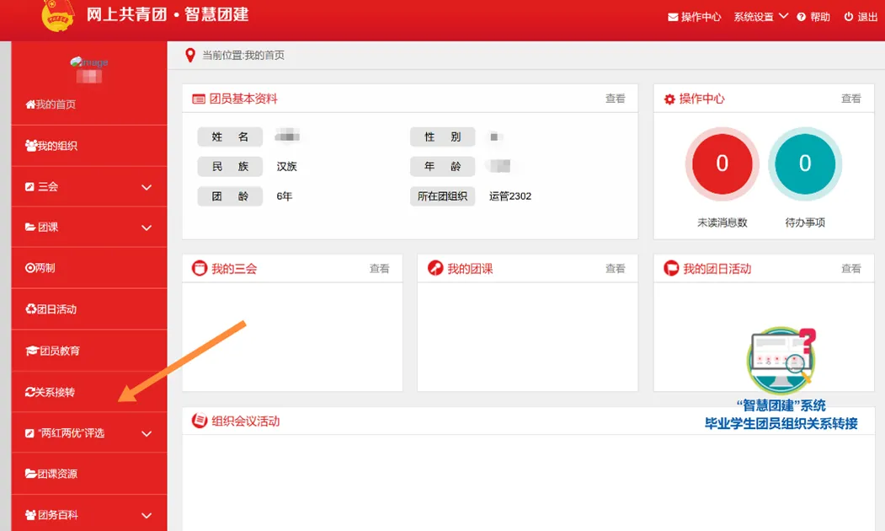Click the 组织会议活动 section icon

pos(200,421)
